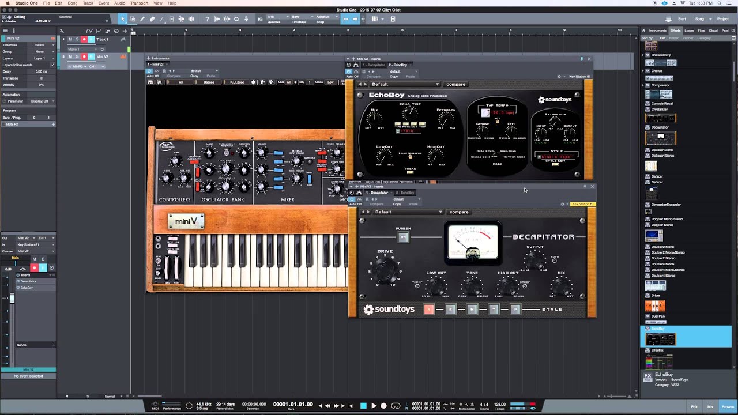The image size is (738, 415).
Task: Click the browser home icon
Action: 643,31
